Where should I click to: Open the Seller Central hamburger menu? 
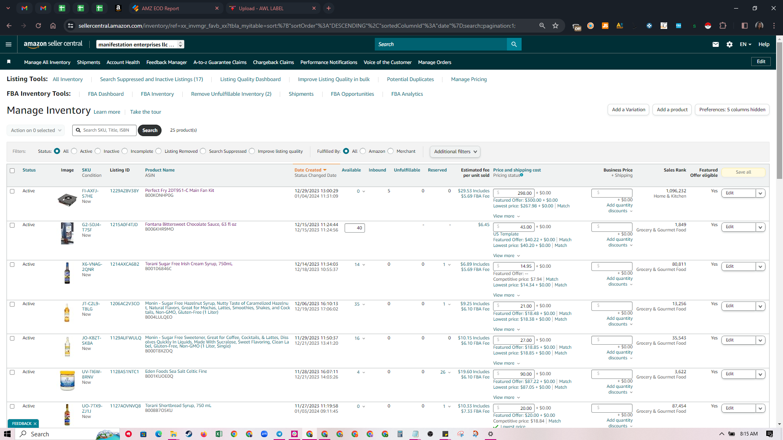click(9, 44)
